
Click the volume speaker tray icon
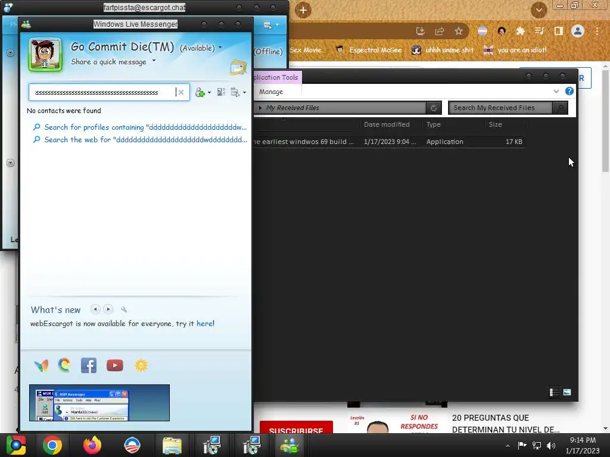(551, 445)
